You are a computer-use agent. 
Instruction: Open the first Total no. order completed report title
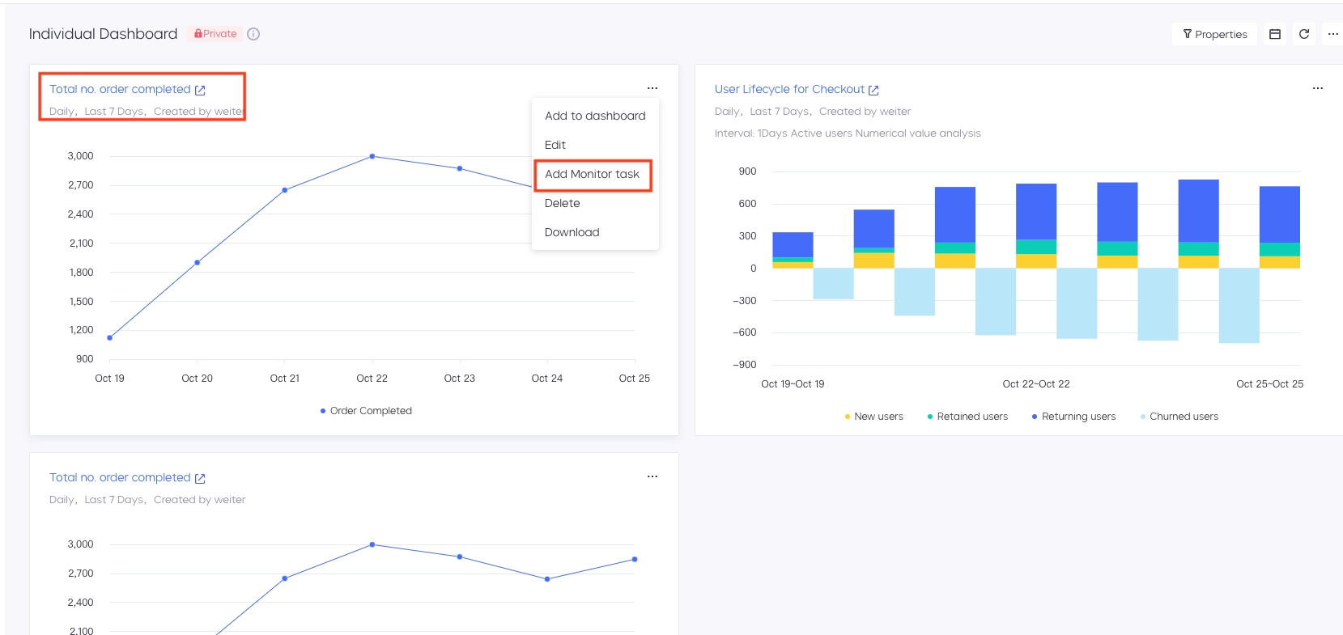tap(120, 89)
